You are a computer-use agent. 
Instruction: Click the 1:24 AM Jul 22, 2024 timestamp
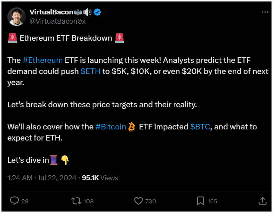click(42, 178)
